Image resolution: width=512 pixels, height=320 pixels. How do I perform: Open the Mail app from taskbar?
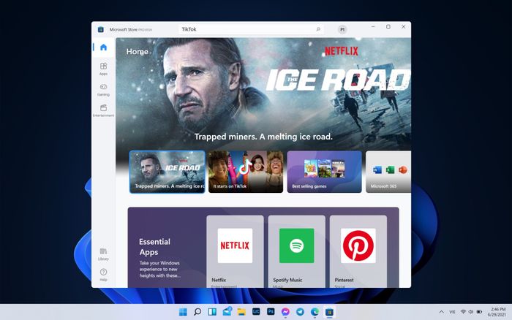tap(227, 311)
